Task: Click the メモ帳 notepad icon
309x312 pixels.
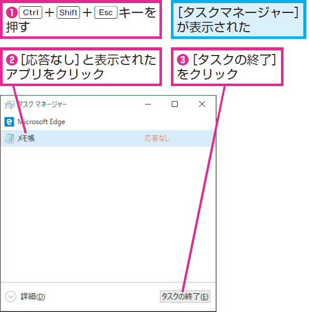Action: (x=9, y=138)
